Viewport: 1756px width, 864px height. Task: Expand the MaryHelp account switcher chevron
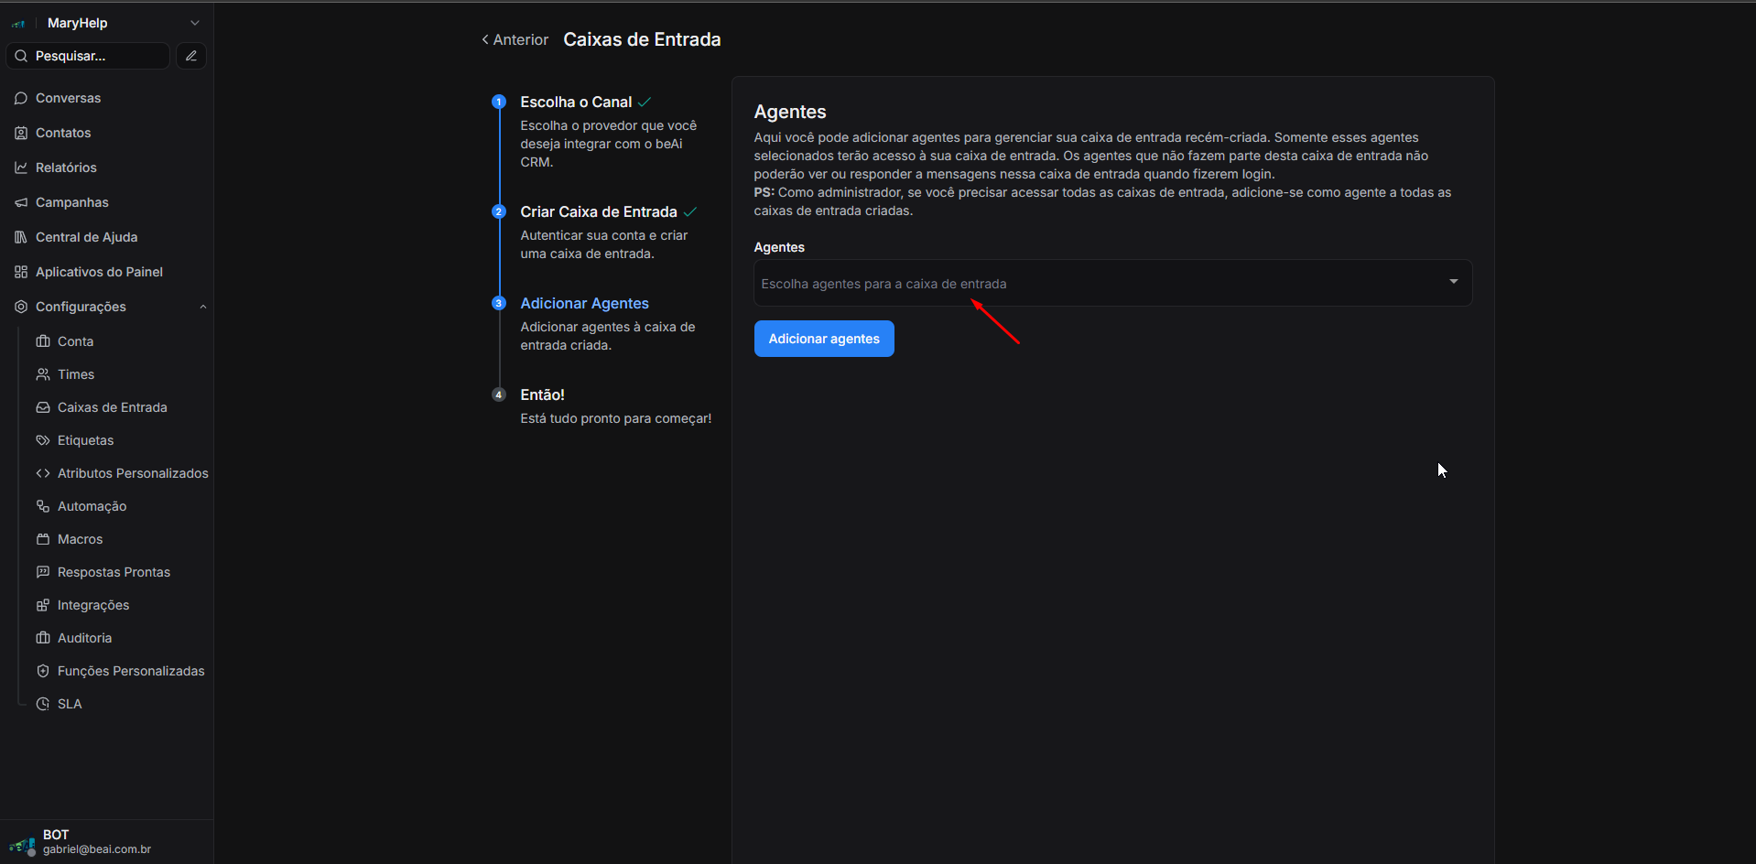click(194, 23)
